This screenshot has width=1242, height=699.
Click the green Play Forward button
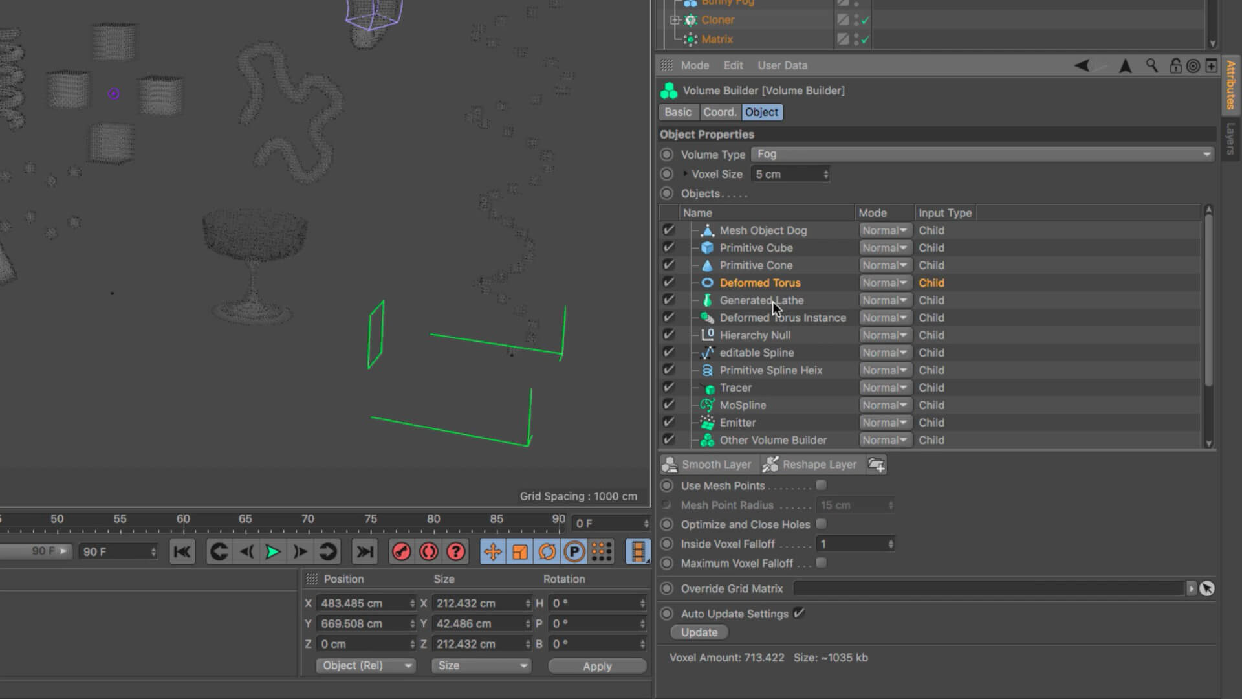(272, 552)
